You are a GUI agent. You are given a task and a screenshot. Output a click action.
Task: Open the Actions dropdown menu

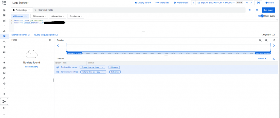pos(262,59)
